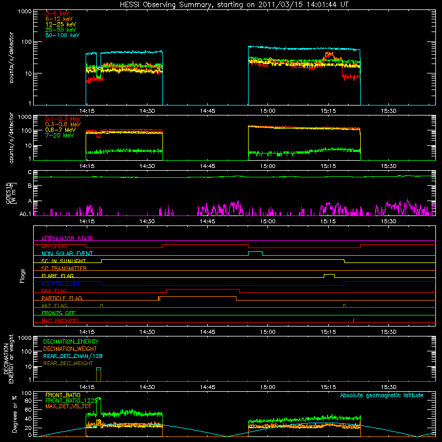
Task: Click the NON_SOLAR_EVENT flag label
Action: tap(67, 254)
